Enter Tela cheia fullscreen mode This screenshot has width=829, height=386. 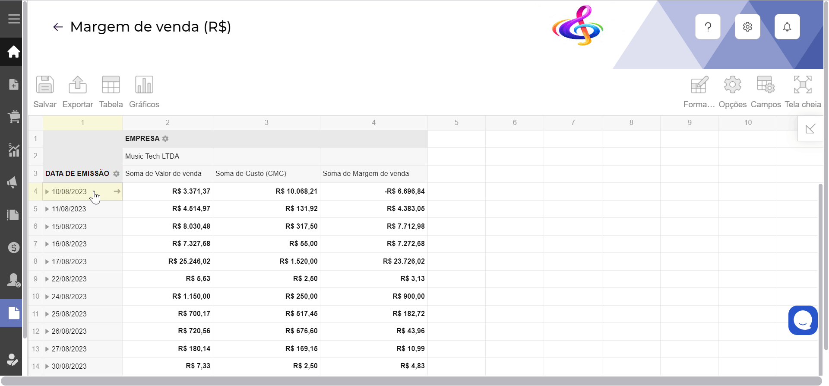coord(803,85)
